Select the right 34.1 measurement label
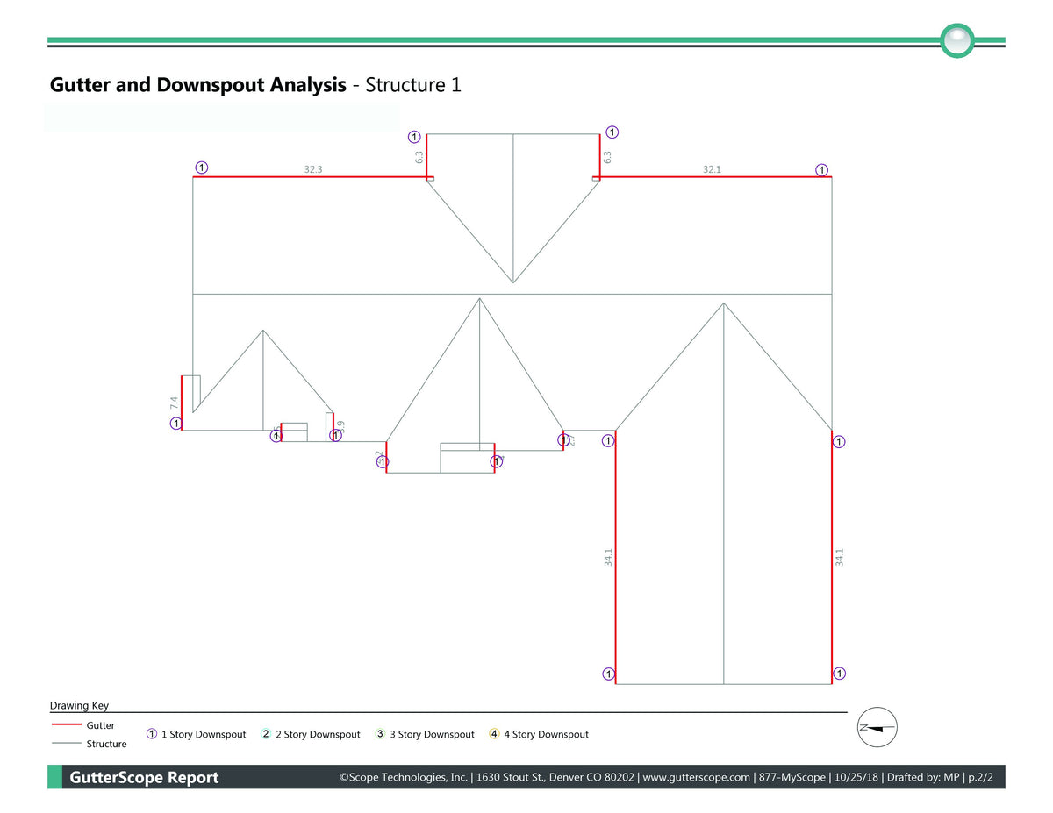 pyautogui.click(x=840, y=558)
